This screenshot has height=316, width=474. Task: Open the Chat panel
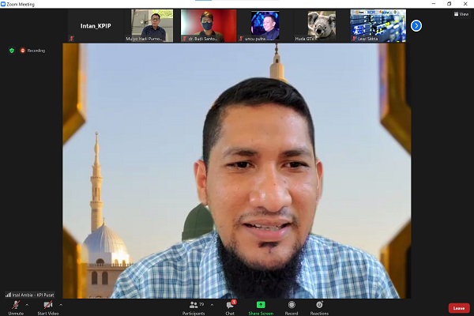click(230, 307)
